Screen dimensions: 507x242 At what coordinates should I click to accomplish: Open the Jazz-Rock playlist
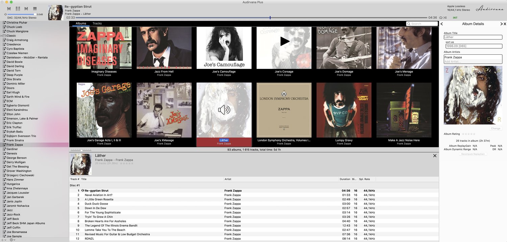pos(34,214)
